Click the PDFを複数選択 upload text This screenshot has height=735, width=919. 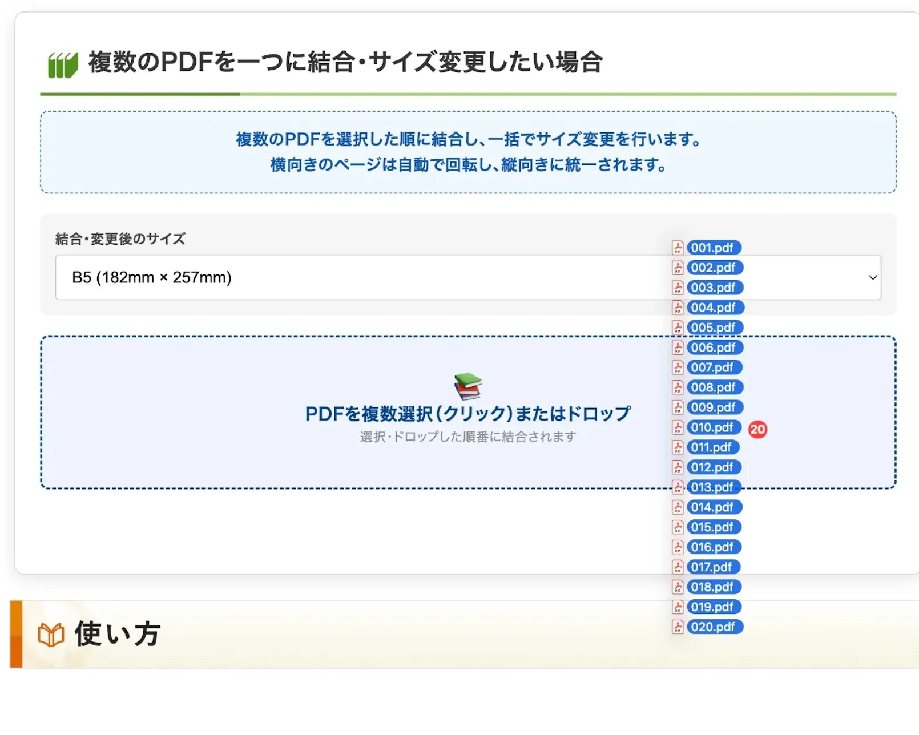pos(467,414)
